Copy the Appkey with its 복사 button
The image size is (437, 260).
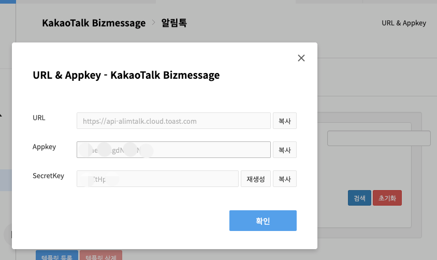coord(285,150)
